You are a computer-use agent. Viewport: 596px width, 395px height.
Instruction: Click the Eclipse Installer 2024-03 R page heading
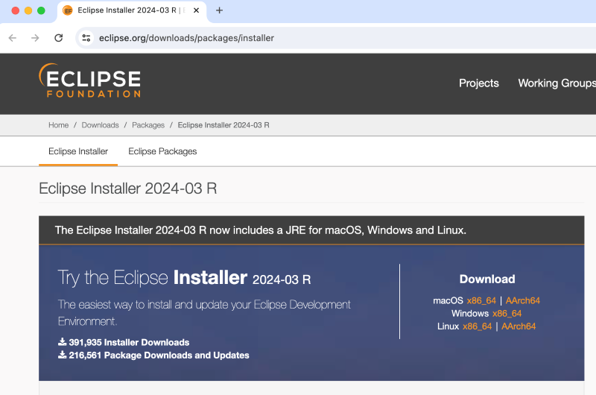click(x=127, y=189)
